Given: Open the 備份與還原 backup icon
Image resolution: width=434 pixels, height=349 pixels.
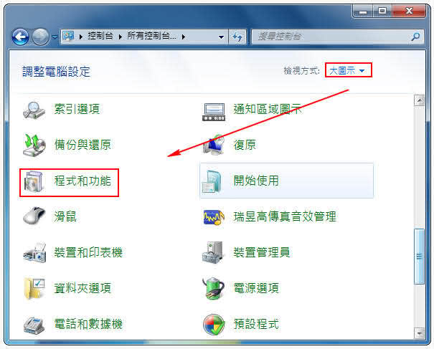Looking at the screenshot, I should click(x=34, y=145).
